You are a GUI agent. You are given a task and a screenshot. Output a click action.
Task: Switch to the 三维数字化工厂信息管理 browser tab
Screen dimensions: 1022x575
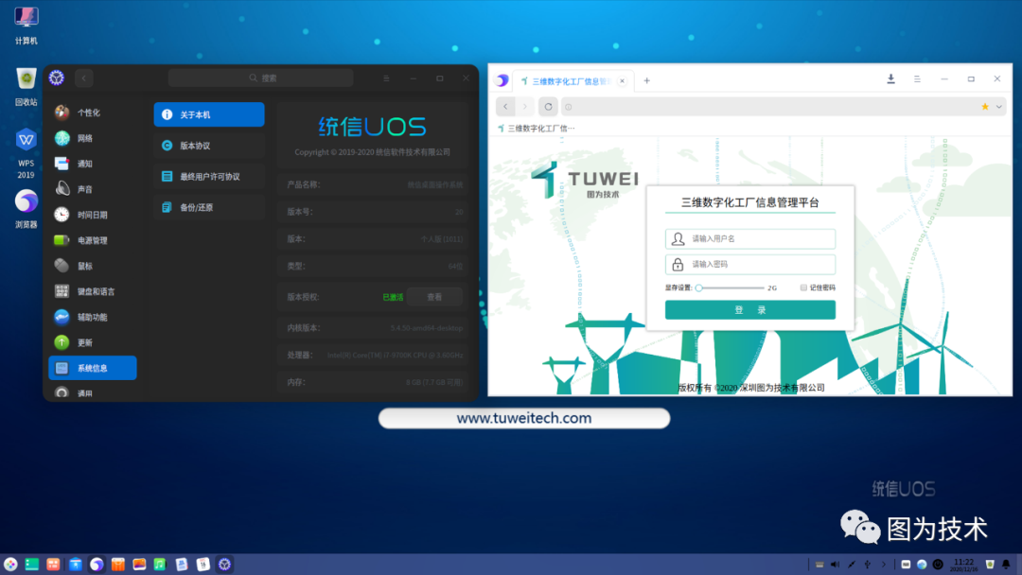(571, 81)
